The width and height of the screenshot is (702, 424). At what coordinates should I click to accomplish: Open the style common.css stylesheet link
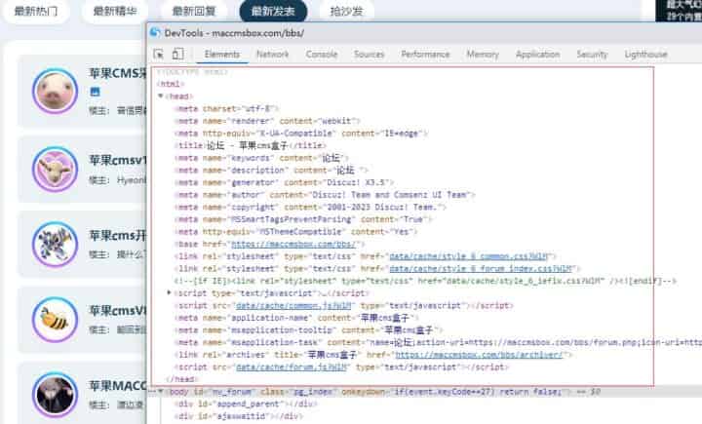tap(469, 256)
